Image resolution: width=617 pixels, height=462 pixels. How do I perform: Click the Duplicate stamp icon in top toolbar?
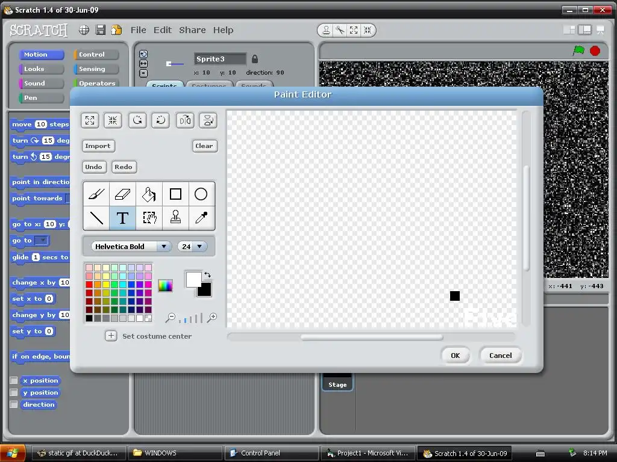click(x=326, y=30)
